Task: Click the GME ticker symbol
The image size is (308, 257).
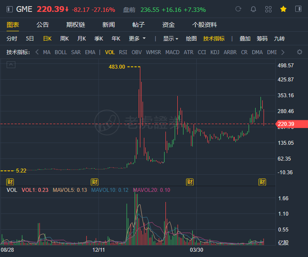Action: (24, 9)
